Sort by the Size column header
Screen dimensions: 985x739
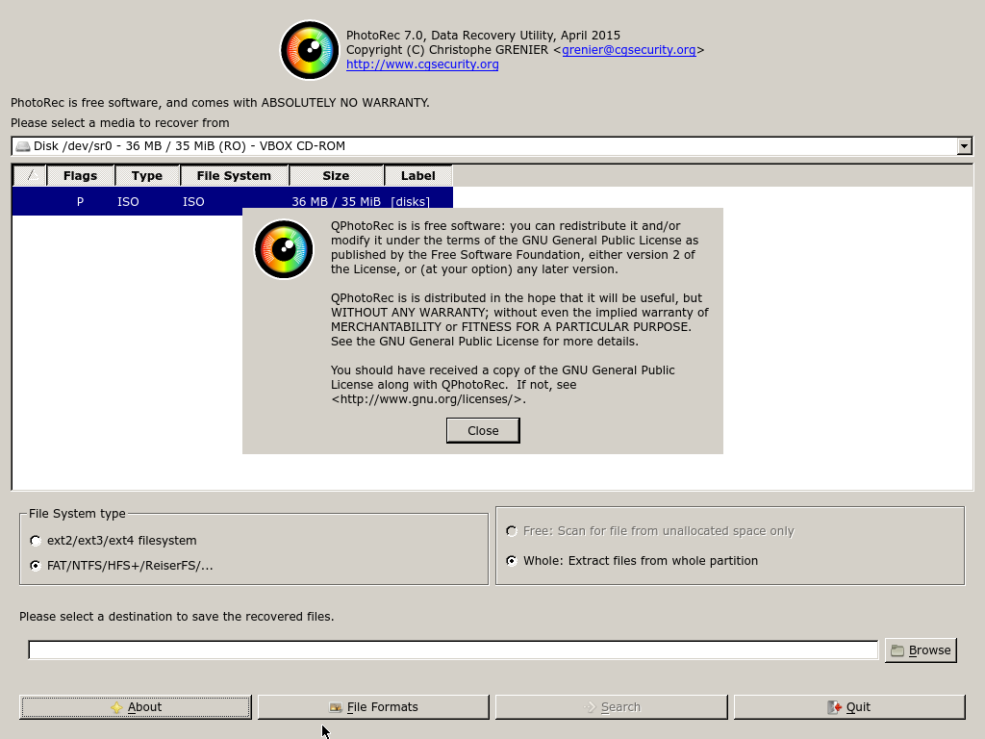point(336,176)
